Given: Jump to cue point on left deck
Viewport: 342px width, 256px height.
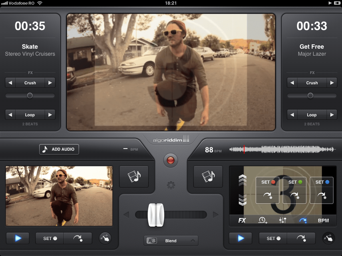Looking at the screenshot, I should point(78,238).
